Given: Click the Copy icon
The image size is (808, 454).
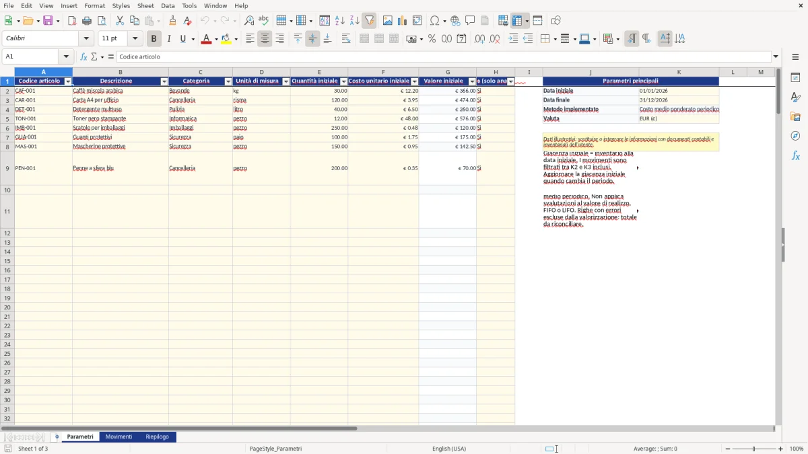Looking at the screenshot, I should point(135,21).
